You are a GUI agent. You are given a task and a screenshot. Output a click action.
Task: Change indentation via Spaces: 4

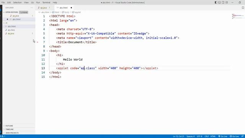(191, 136)
